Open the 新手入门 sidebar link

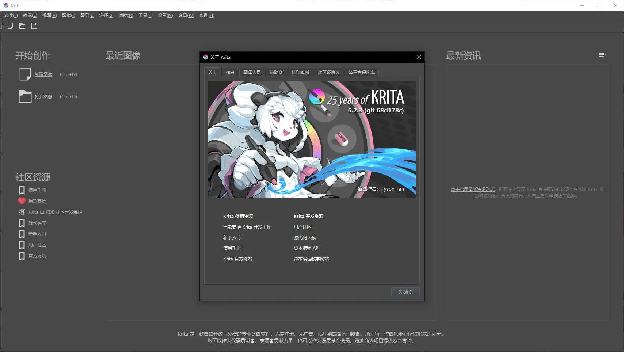pos(37,234)
